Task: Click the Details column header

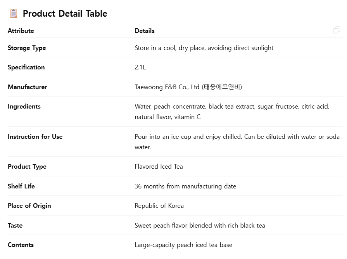Action: point(145,31)
